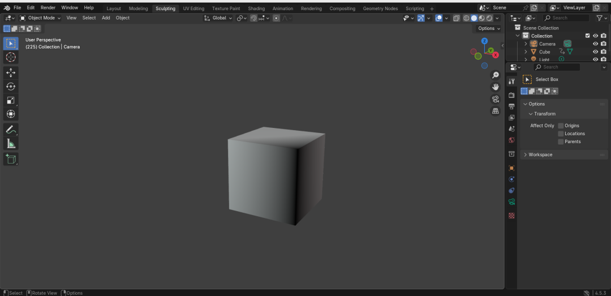The height and width of the screenshot is (296, 611).
Task: Click the Z axis on navigation gizmo
Action: [484, 41]
